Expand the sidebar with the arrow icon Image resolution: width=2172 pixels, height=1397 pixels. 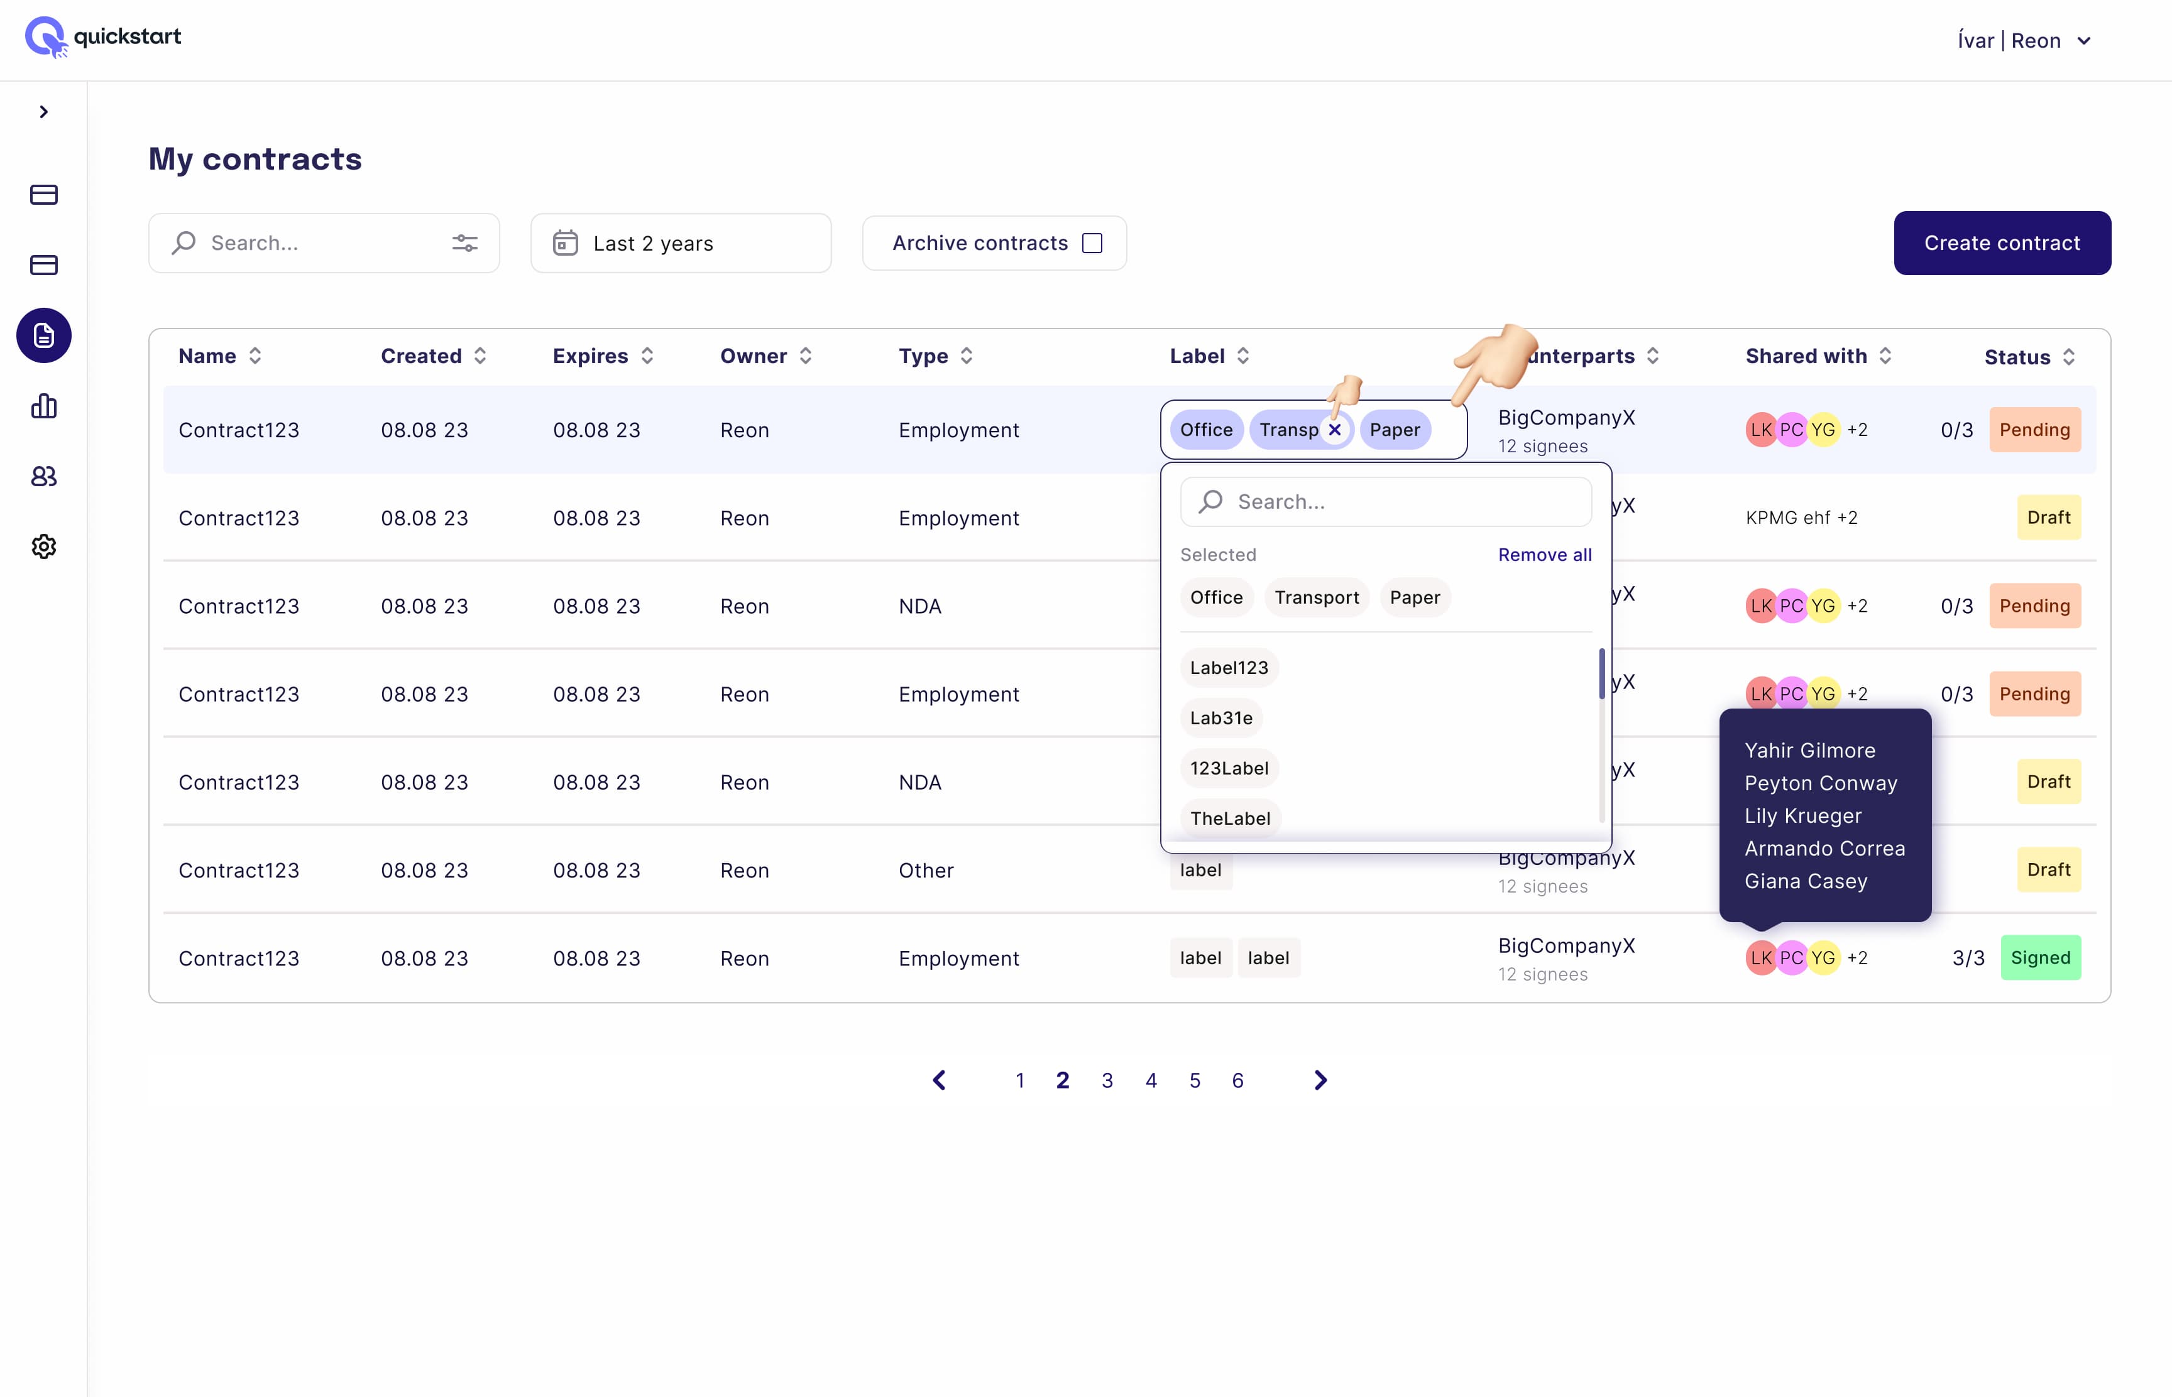pyautogui.click(x=43, y=111)
